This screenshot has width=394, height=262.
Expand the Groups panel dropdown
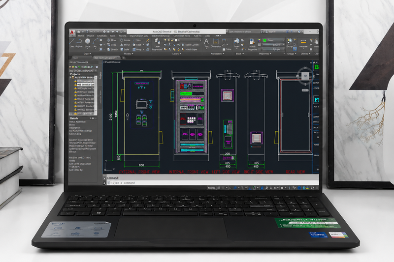pyautogui.click(x=292, y=54)
